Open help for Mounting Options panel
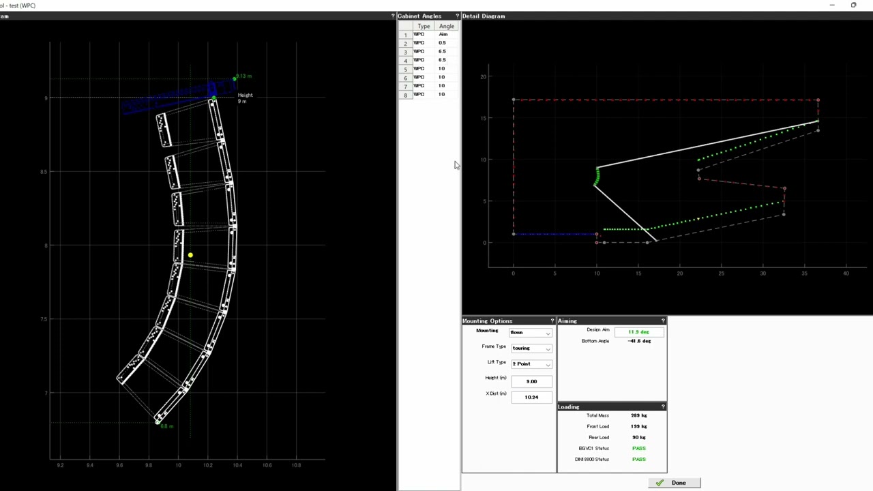Screen dimensions: 873x491 point(552,321)
